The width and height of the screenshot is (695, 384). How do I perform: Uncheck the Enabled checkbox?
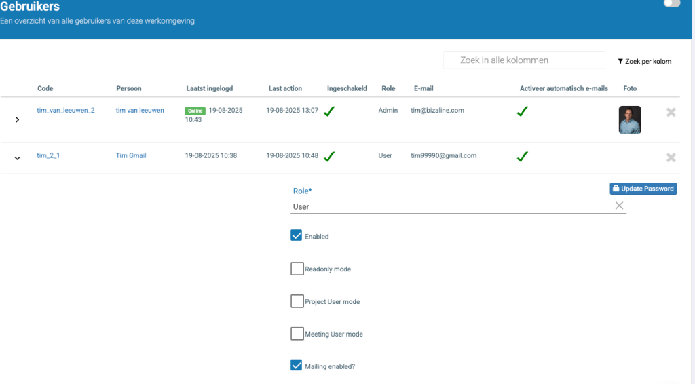297,236
